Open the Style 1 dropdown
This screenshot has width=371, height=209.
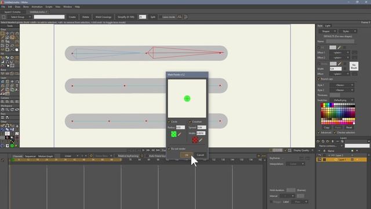coord(341,85)
